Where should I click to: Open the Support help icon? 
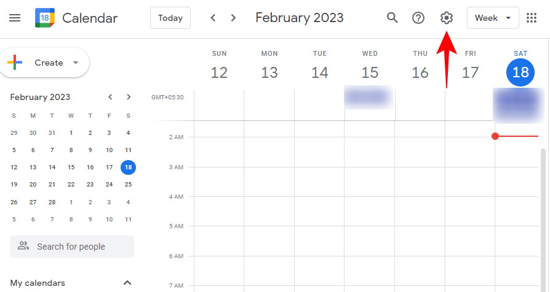418,18
